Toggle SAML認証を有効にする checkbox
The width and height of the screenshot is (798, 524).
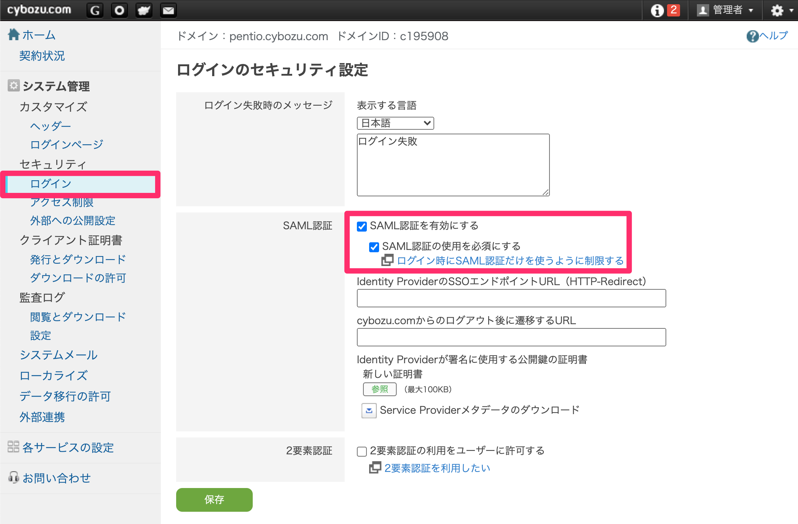point(362,226)
